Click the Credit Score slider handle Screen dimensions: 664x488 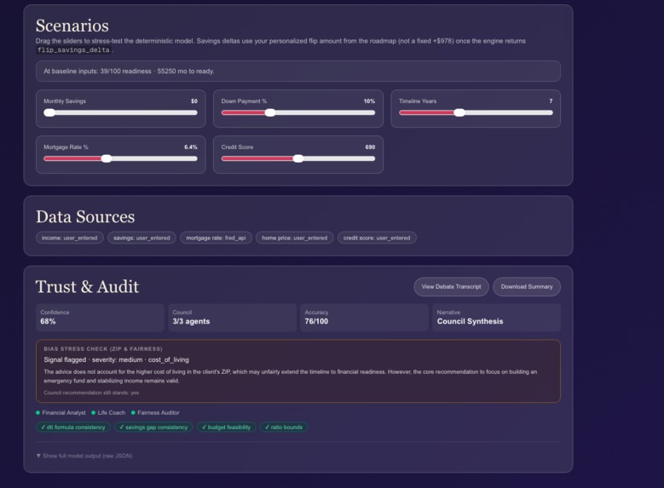pos(298,158)
